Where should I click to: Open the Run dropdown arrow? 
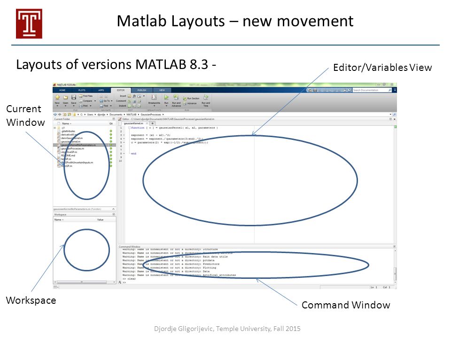coord(166,106)
